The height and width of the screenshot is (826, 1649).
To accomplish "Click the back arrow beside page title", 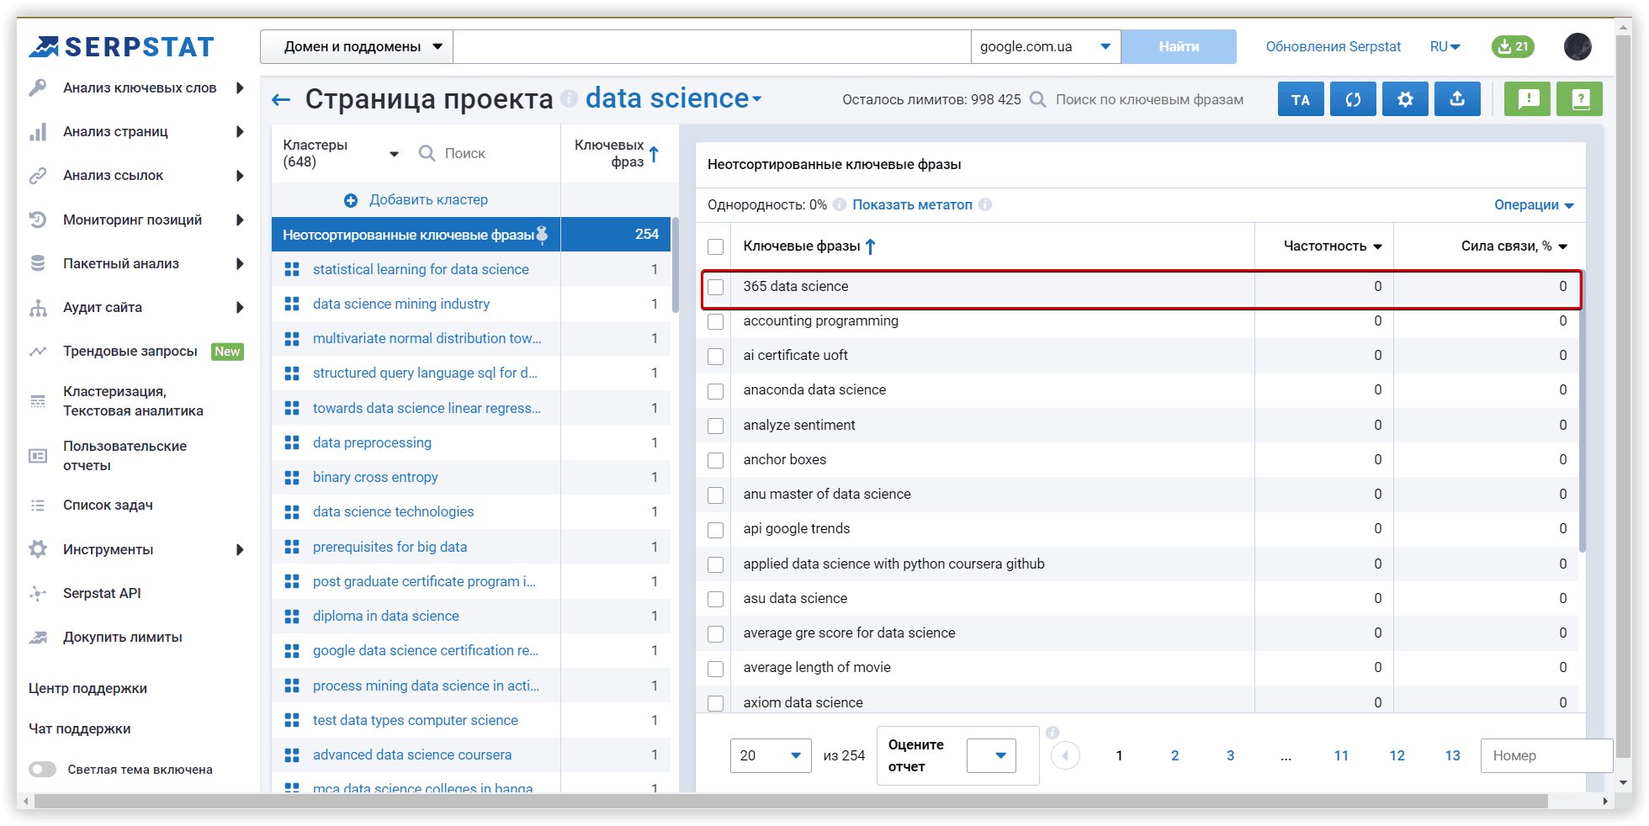I will click(281, 100).
